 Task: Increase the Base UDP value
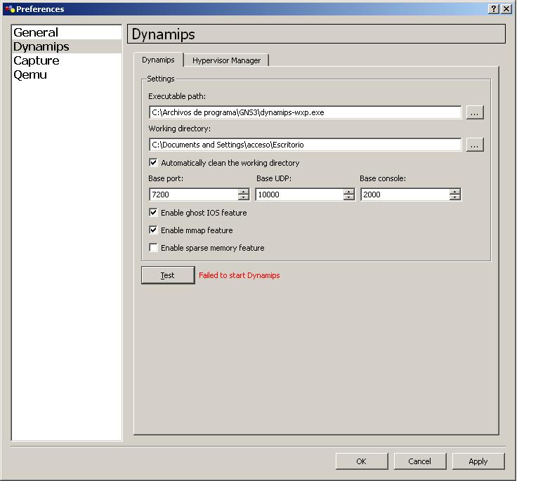pos(348,192)
